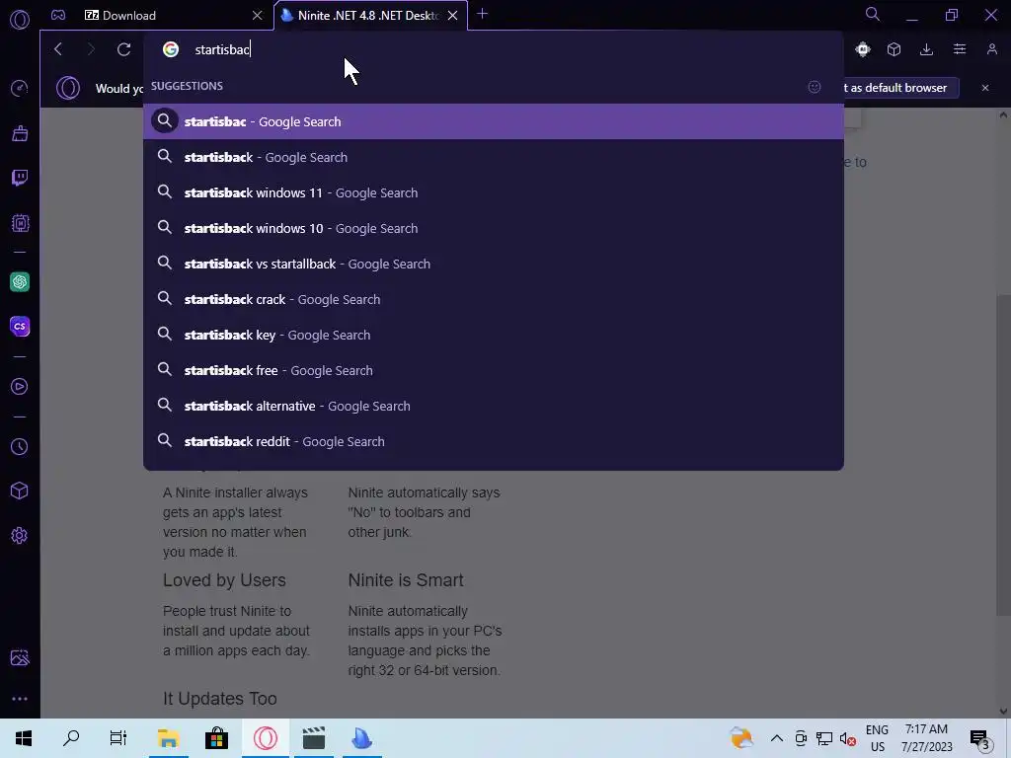Open ChatGPT panel in sidebar
This screenshot has height=758, width=1011.
pyautogui.click(x=20, y=281)
